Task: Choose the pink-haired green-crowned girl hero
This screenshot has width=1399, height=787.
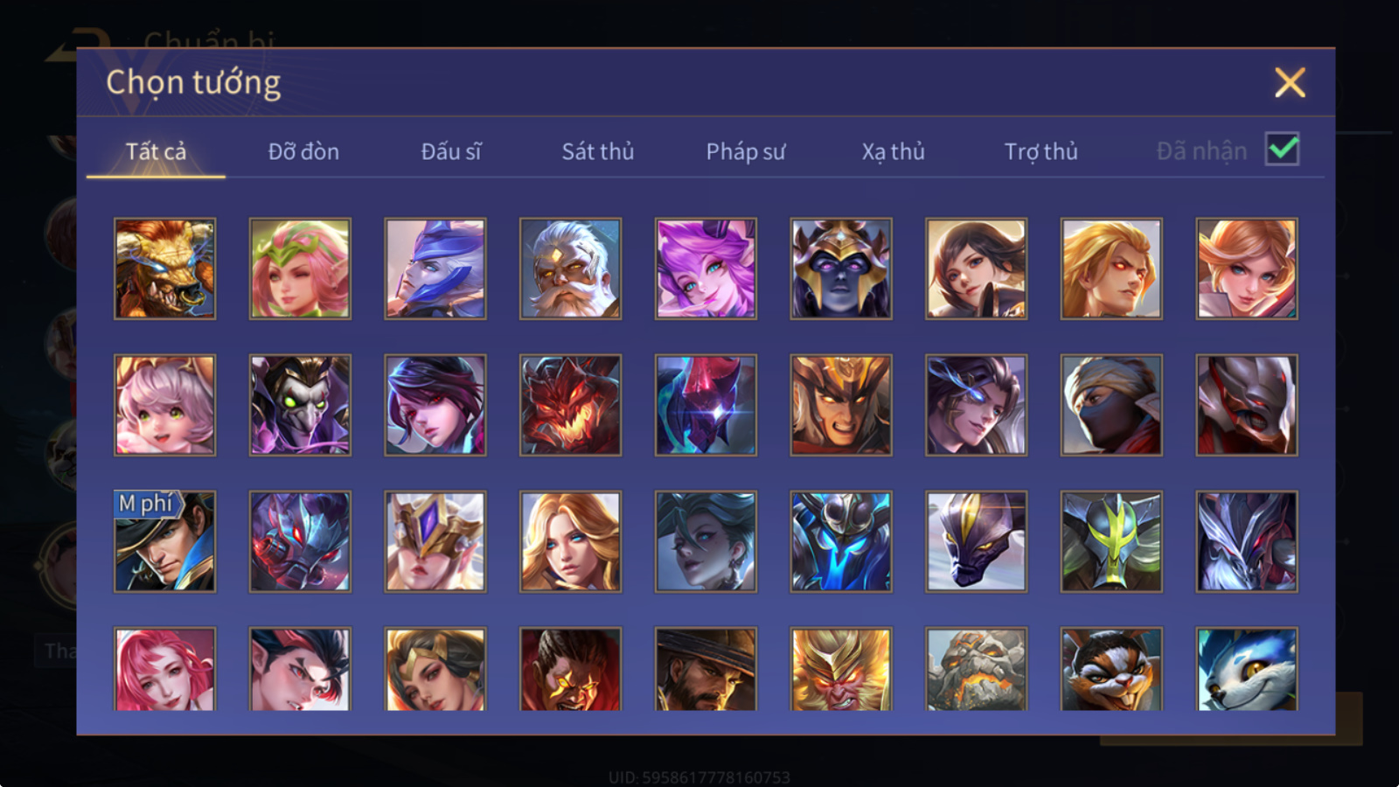Action: (300, 268)
